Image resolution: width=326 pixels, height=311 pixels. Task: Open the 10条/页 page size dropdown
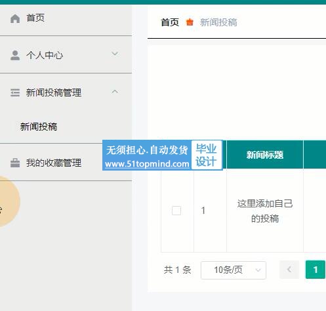[234, 270]
